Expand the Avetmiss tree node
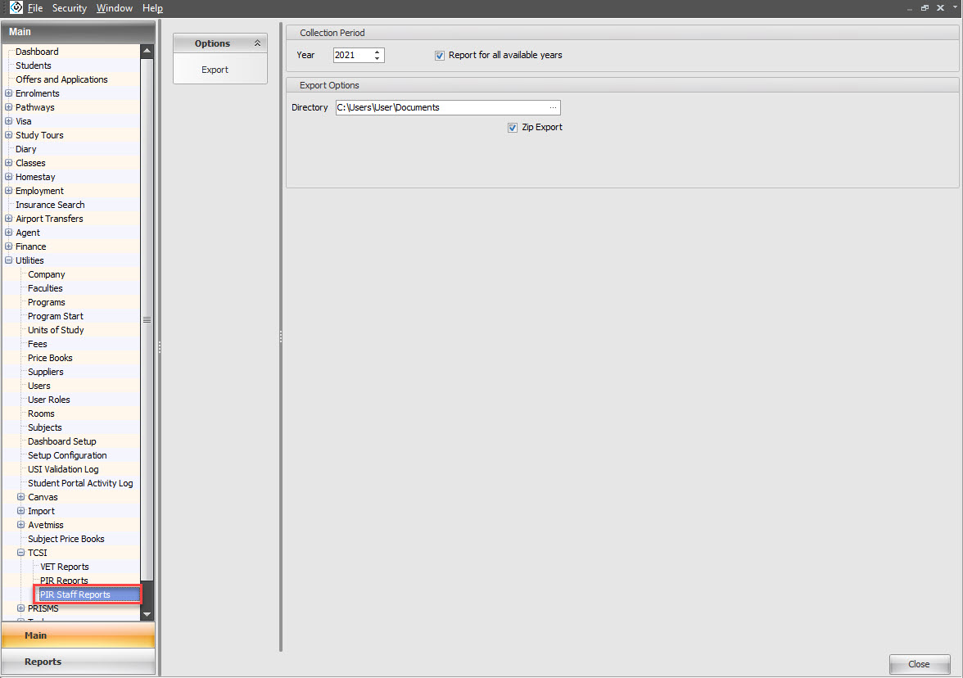This screenshot has height=678, width=963. (x=21, y=525)
